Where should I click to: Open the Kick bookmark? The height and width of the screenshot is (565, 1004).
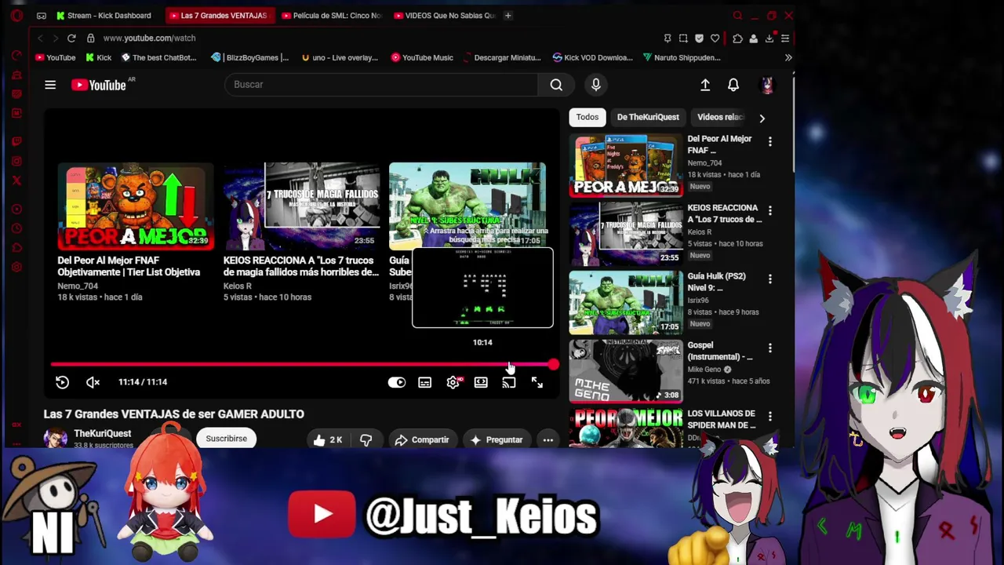98,57
